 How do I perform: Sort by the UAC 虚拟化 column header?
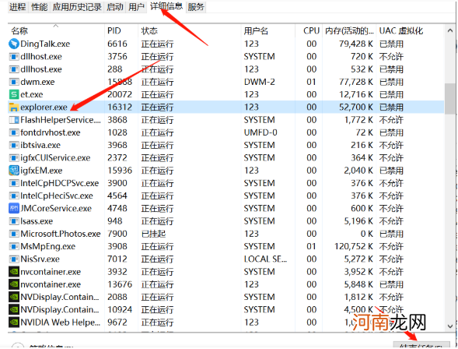[401, 30]
